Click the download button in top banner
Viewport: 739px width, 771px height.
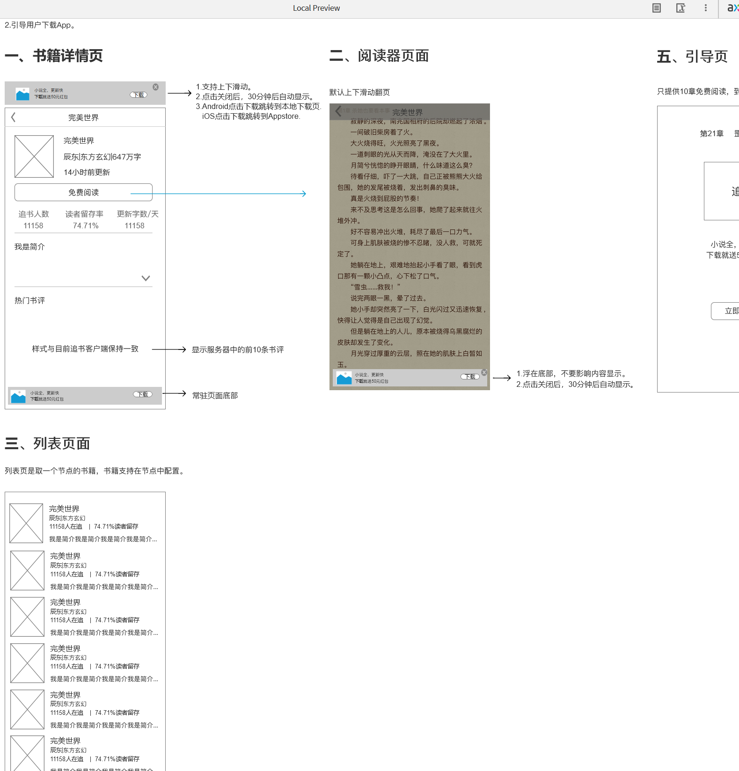(139, 95)
